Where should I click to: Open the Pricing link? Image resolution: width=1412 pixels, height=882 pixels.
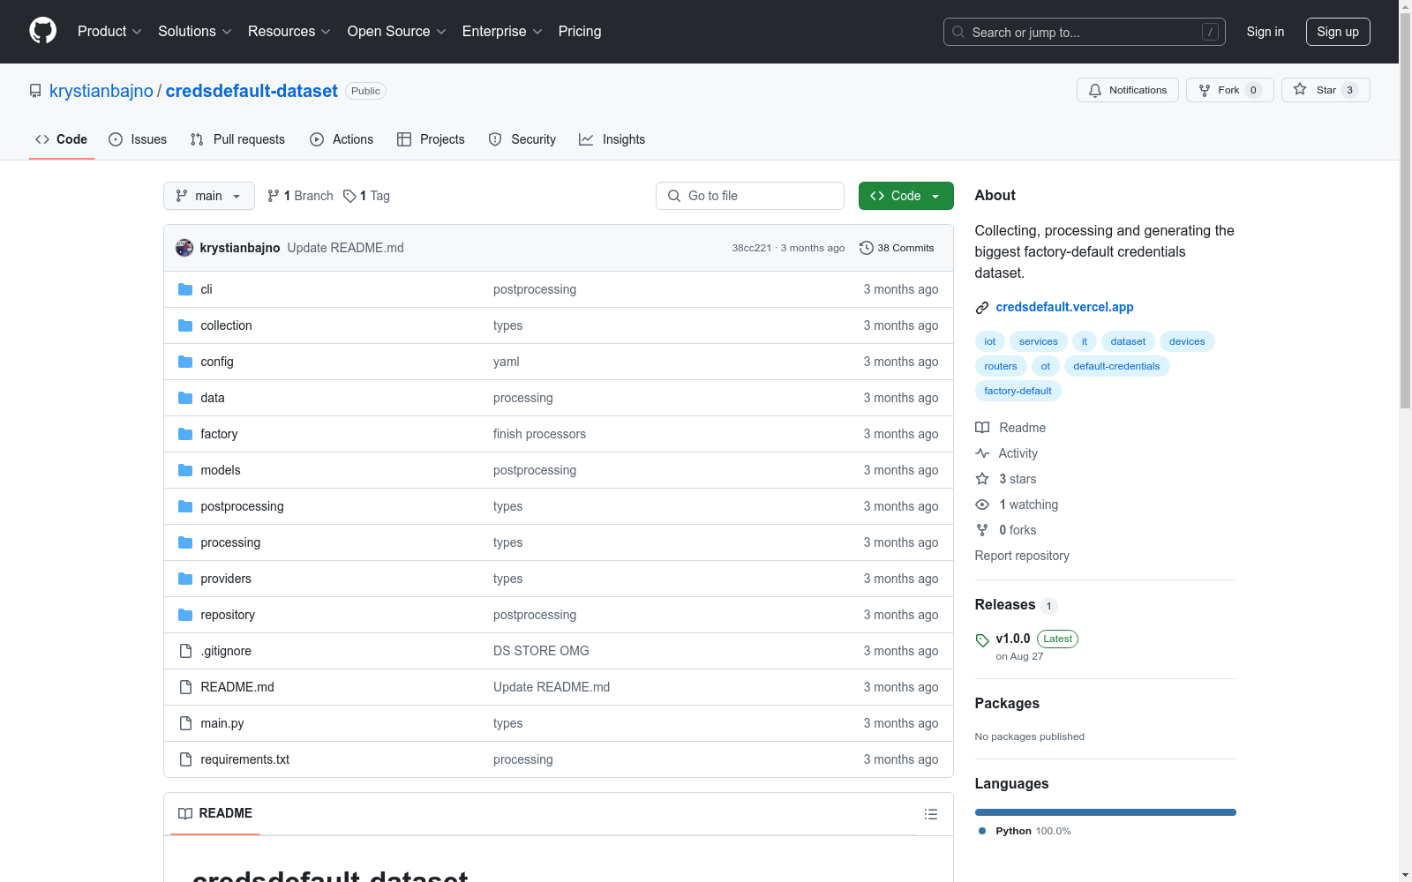click(x=580, y=32)
